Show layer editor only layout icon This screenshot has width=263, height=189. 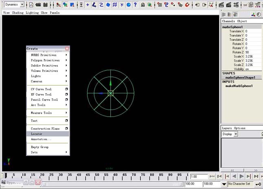pyautogui.click(x=229, y=15)
